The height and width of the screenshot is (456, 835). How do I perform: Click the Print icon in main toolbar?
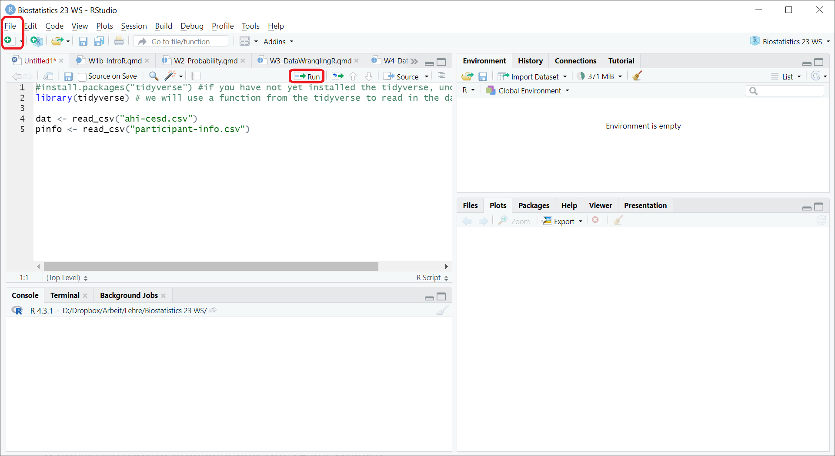click(119, 41)
